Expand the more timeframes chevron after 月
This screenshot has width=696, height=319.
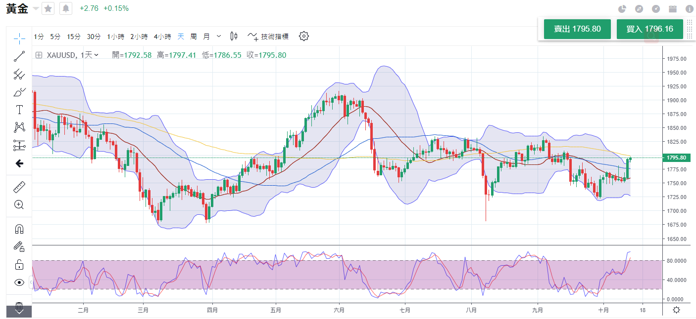219,36
